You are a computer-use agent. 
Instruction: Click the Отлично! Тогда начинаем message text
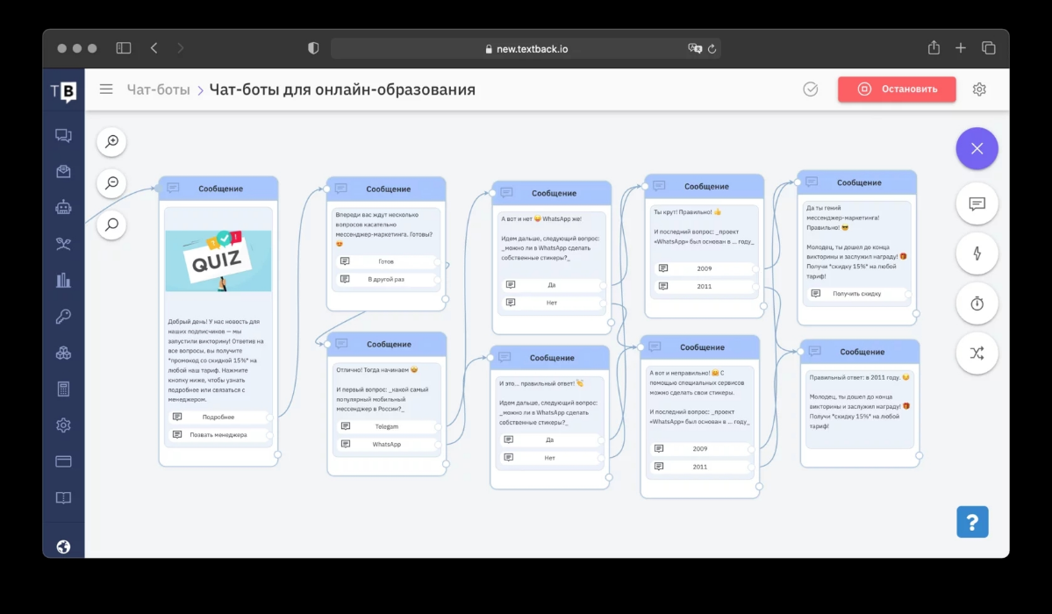377,370
